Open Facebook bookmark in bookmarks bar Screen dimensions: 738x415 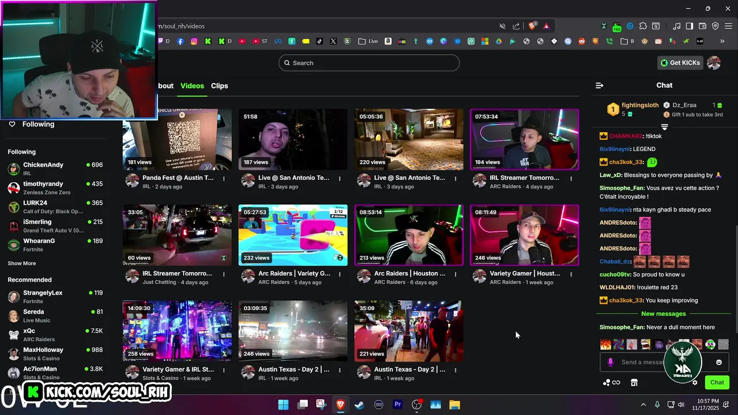180,41
